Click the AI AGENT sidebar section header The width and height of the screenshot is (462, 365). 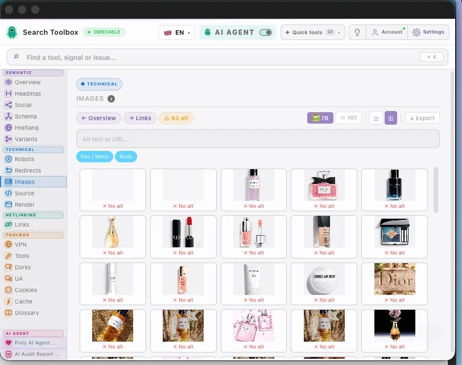(x=34, y=334)
